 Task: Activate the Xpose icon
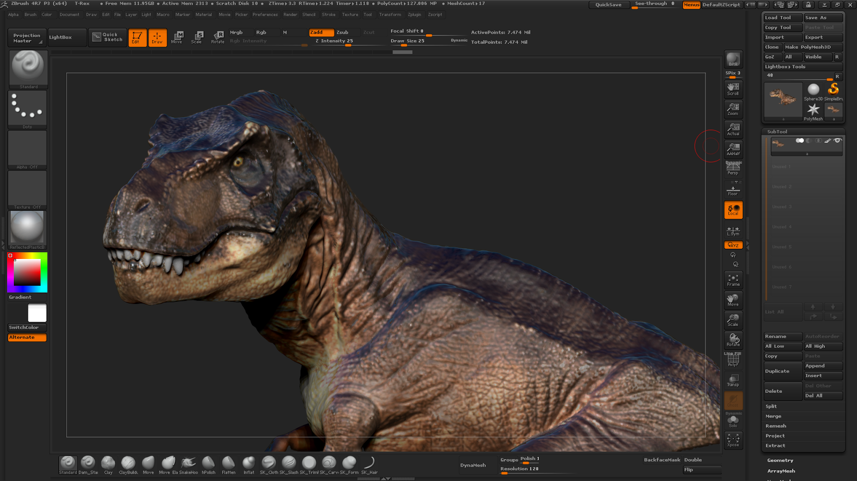coord(733,440)
